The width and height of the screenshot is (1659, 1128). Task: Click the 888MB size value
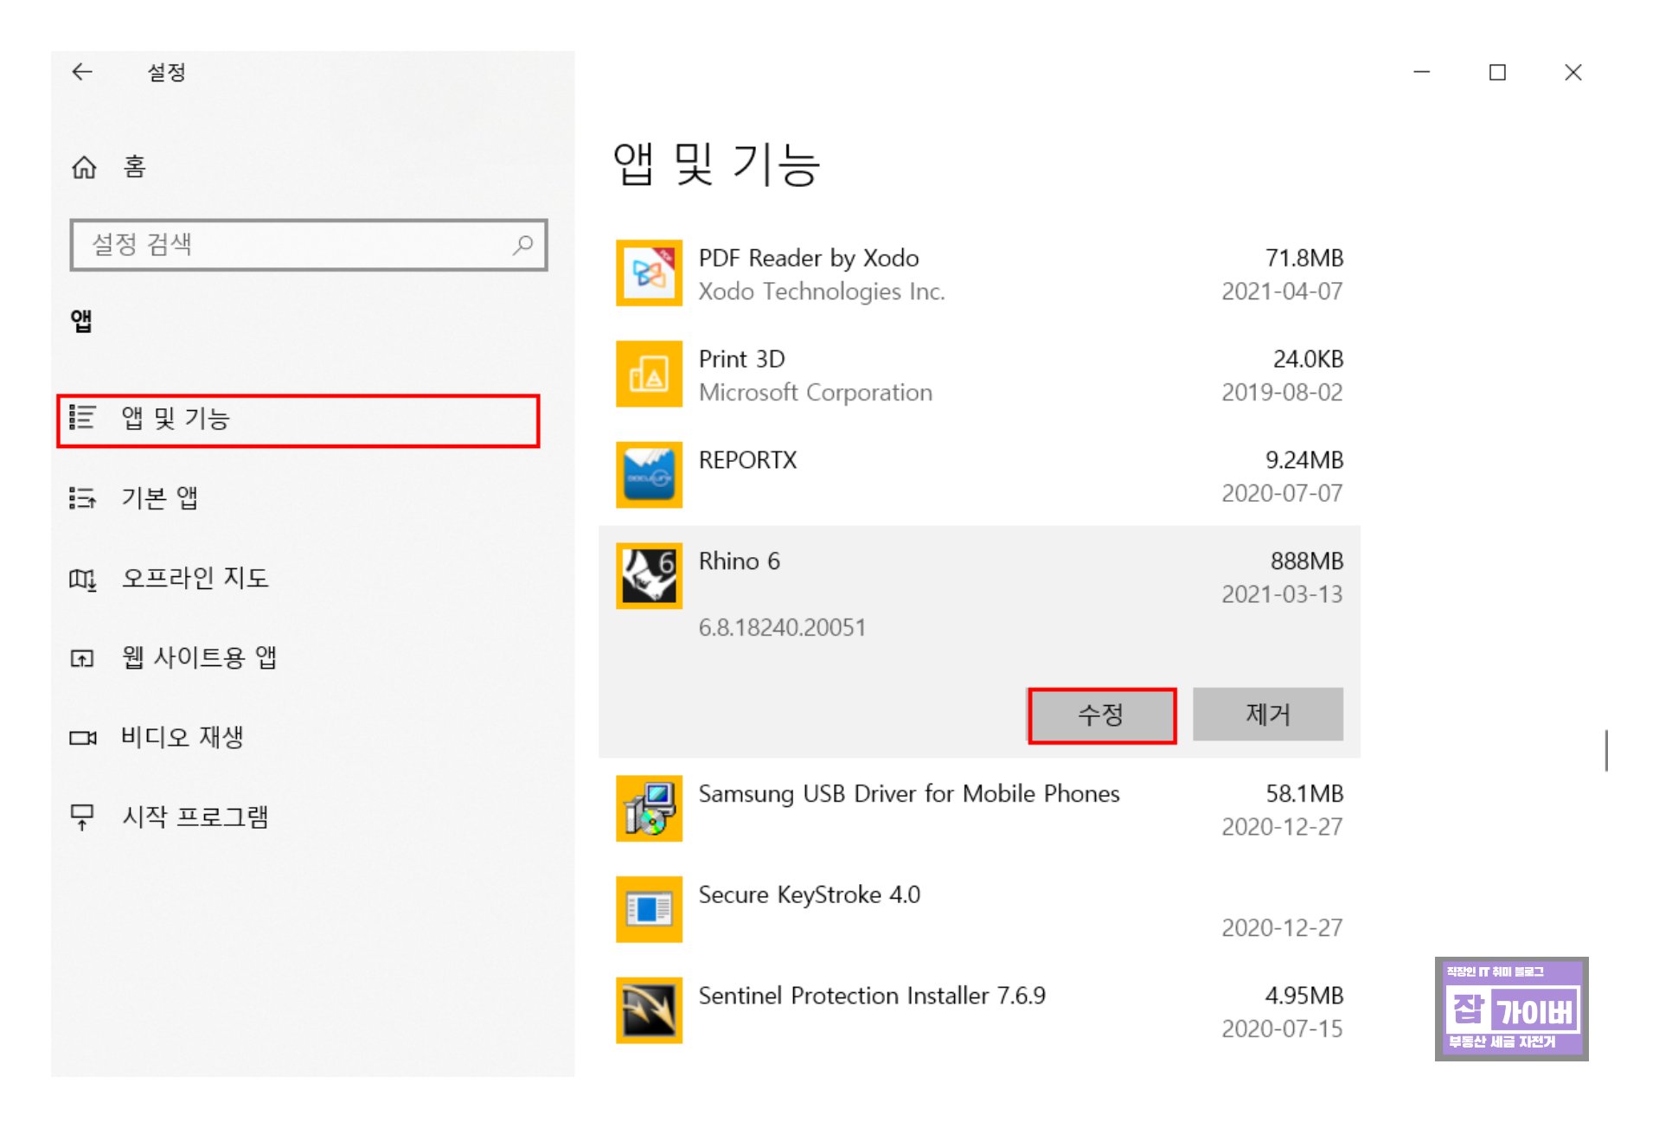click(1307, 561)
